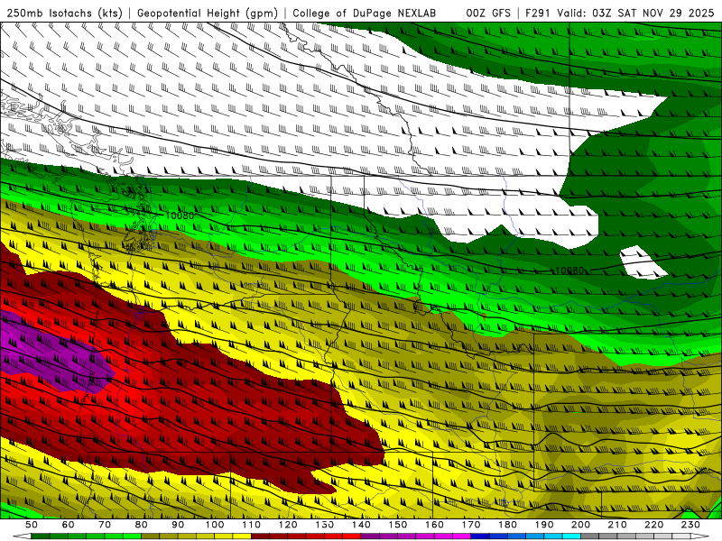Click the '00Z GFS' model run label

pyautogui.click(x=488, y=13)
